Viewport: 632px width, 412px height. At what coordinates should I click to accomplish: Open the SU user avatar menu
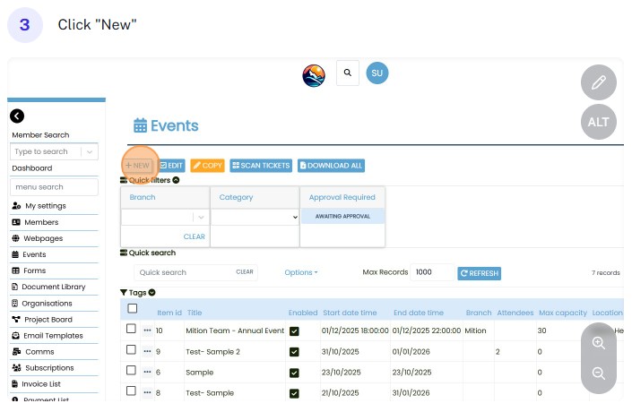click(x=377, y=73)
